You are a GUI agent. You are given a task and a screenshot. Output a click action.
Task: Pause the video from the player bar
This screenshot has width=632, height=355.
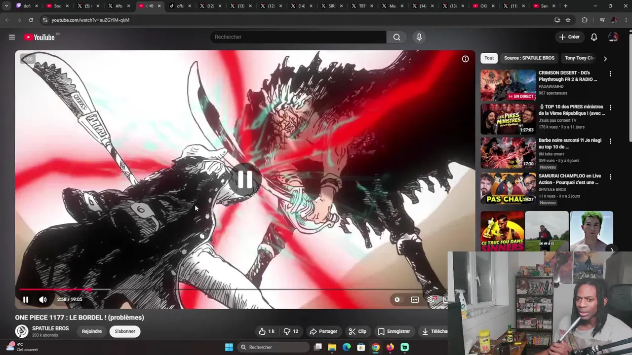pos(26,299)
